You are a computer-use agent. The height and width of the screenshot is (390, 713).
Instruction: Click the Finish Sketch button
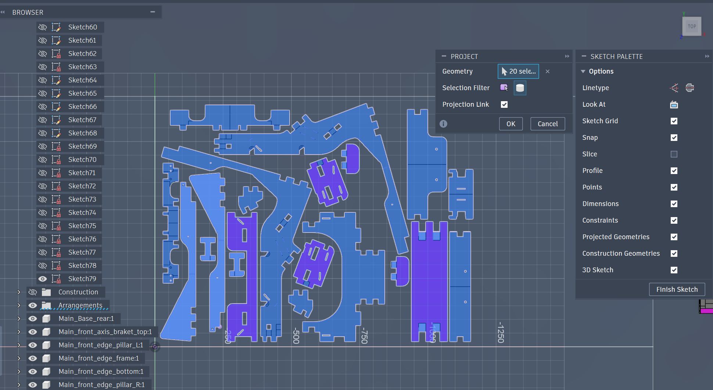pos(677,290)
